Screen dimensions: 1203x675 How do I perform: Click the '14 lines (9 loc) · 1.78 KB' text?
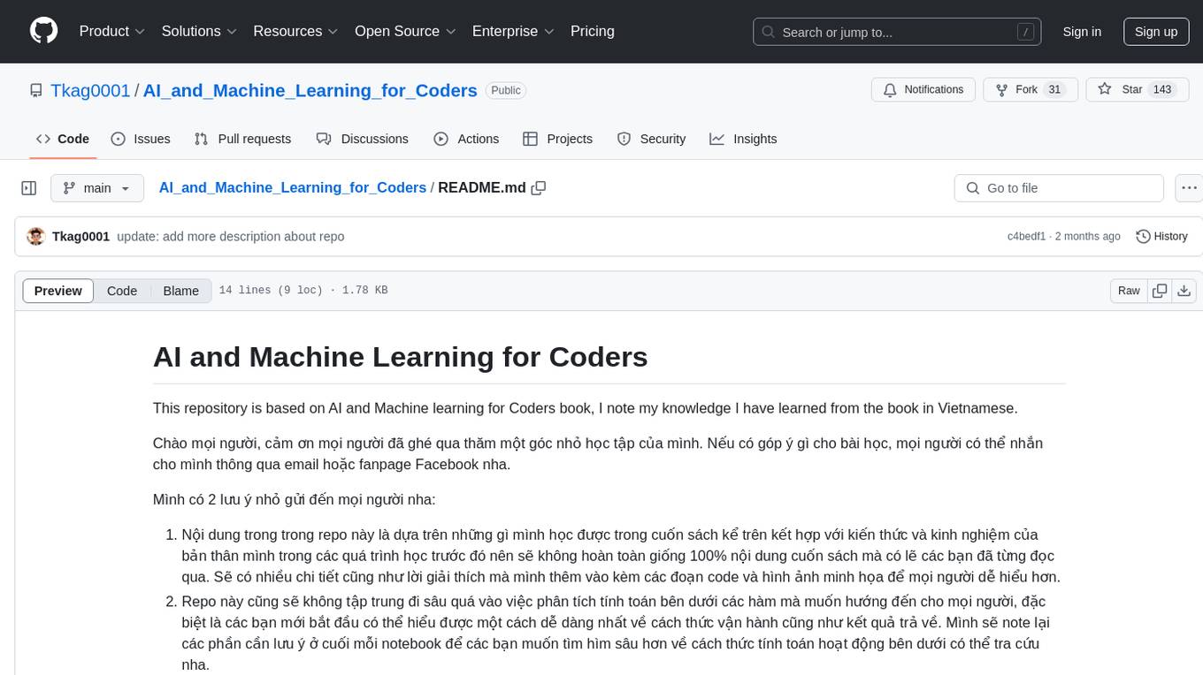[x=303, y=291]
